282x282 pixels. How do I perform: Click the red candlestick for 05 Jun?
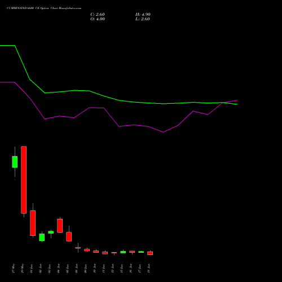point(69,236)
